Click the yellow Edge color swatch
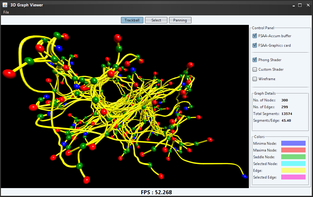313x197 pixels. point(293,170)
